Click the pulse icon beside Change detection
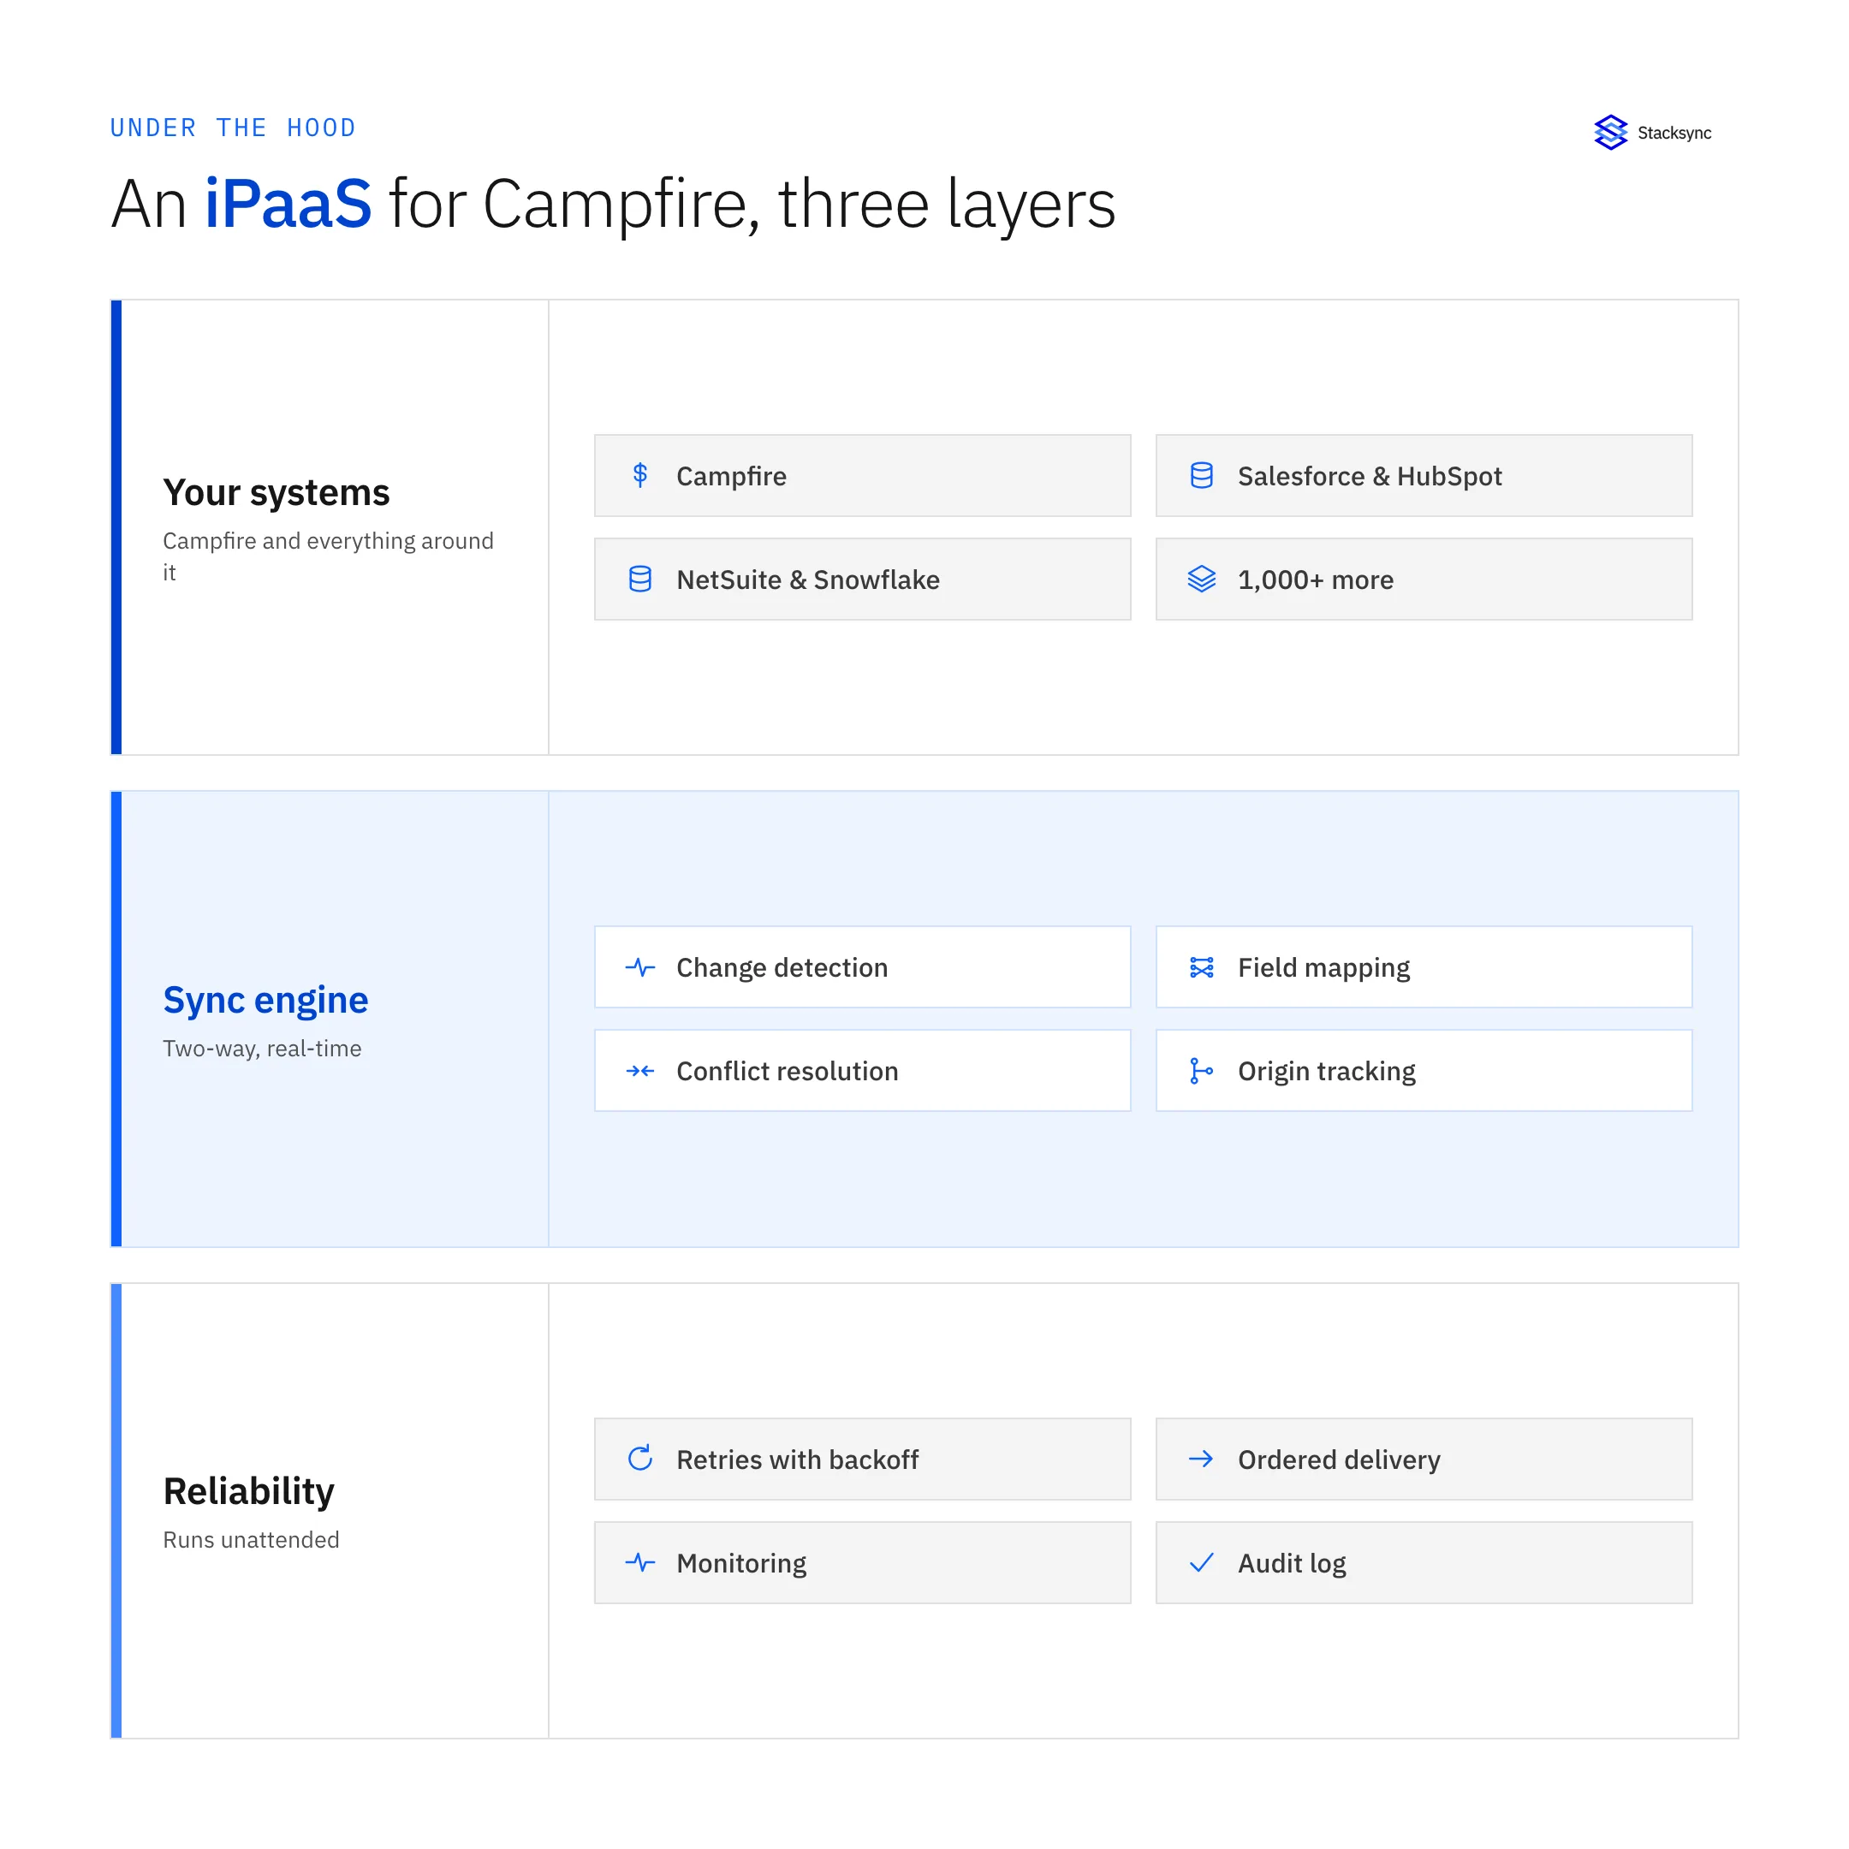1849x1849 pixels. click(640, 967)
